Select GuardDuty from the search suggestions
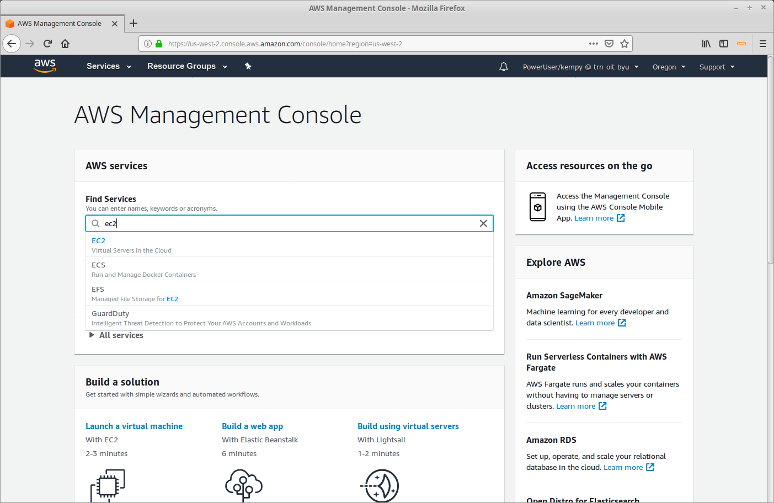This screenshot has height=503, width=774. click(289, 318)
